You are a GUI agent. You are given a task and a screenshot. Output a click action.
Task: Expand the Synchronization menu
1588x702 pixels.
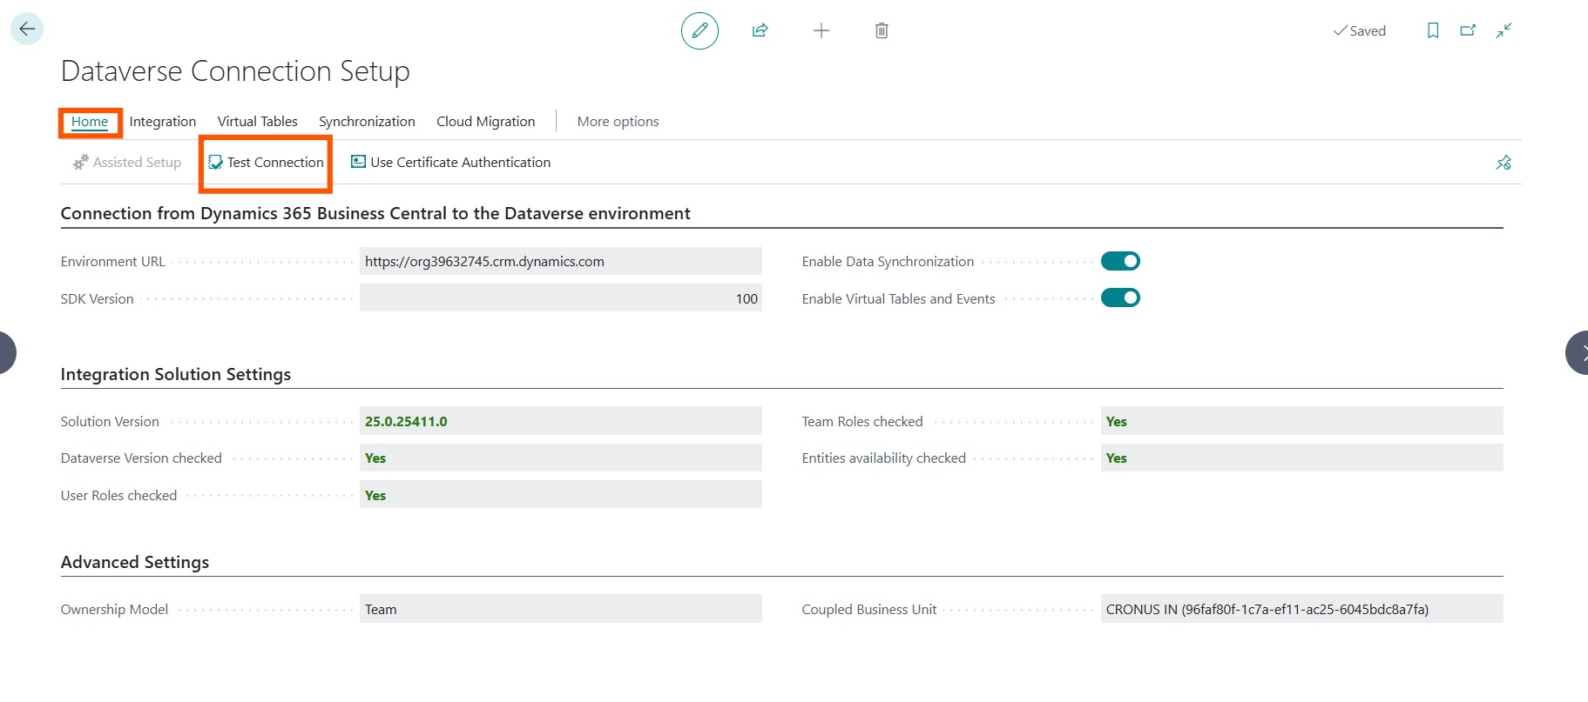pyautogui.click(x=367, y=122)
